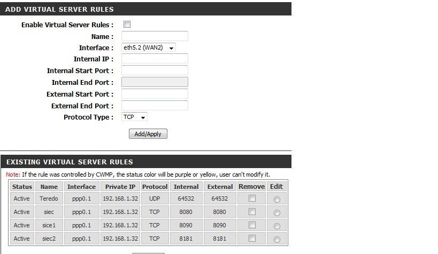
Task: Click Active status of siec2 row
Action: [22, 239]
